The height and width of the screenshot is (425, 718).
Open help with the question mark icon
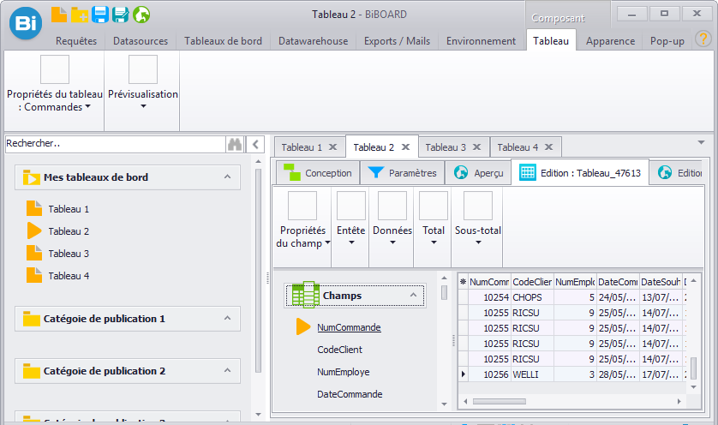[x=703, y=39]
